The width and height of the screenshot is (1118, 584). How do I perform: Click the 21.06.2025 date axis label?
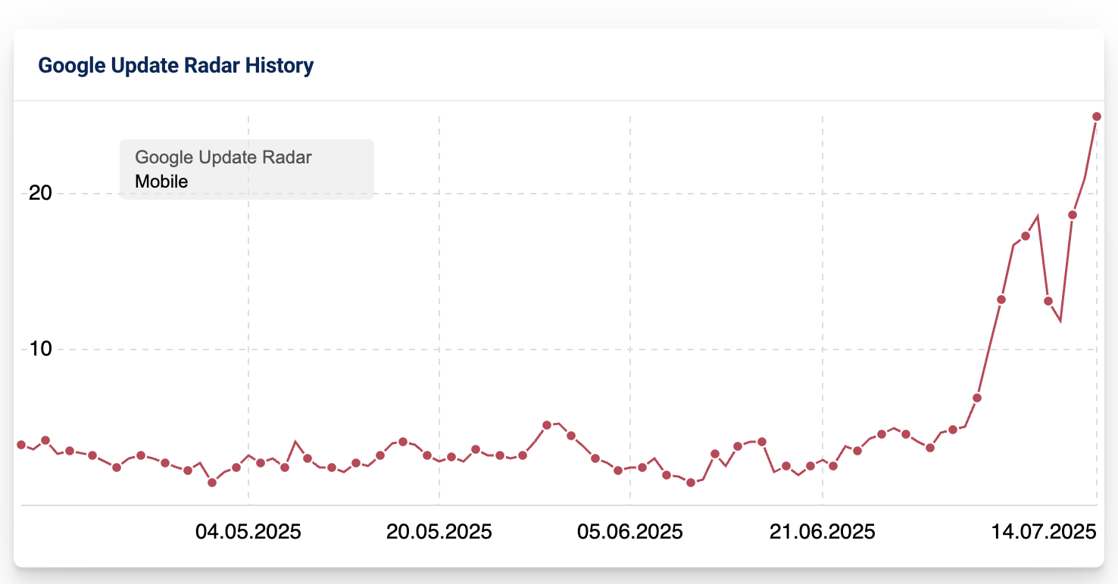[x=823, y=532]
